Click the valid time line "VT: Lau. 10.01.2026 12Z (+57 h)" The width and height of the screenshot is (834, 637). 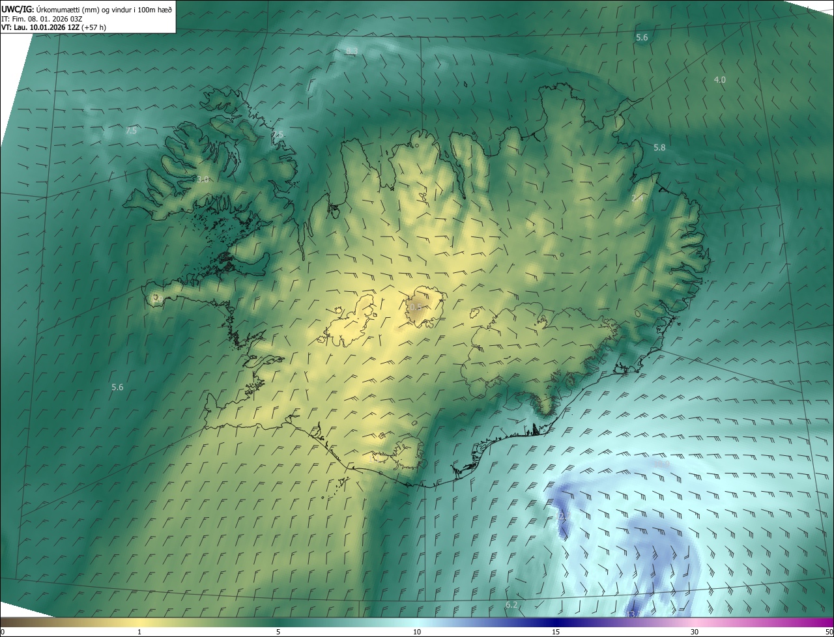pos(54,27)
